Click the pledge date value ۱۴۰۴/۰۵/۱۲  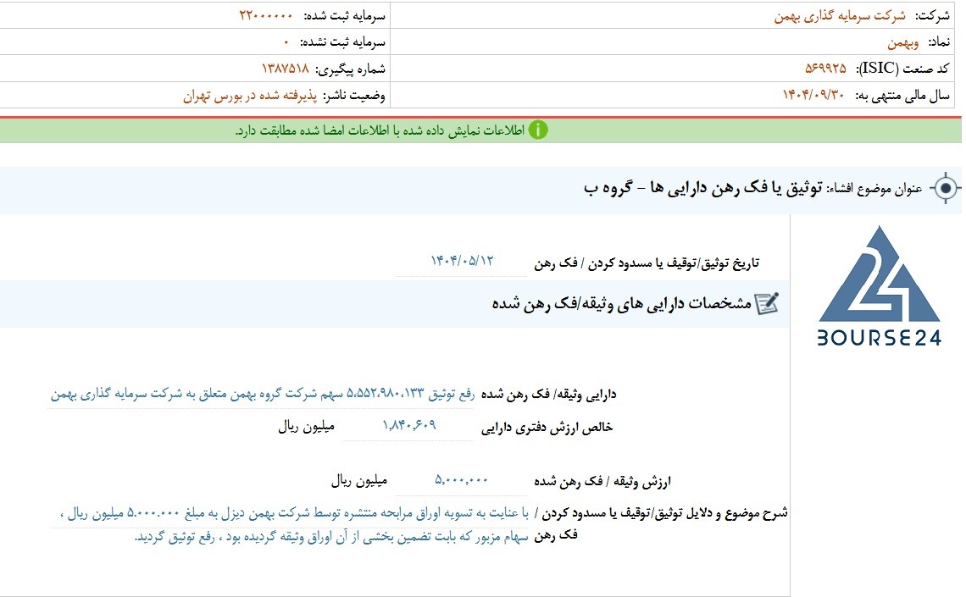[462, 260]
